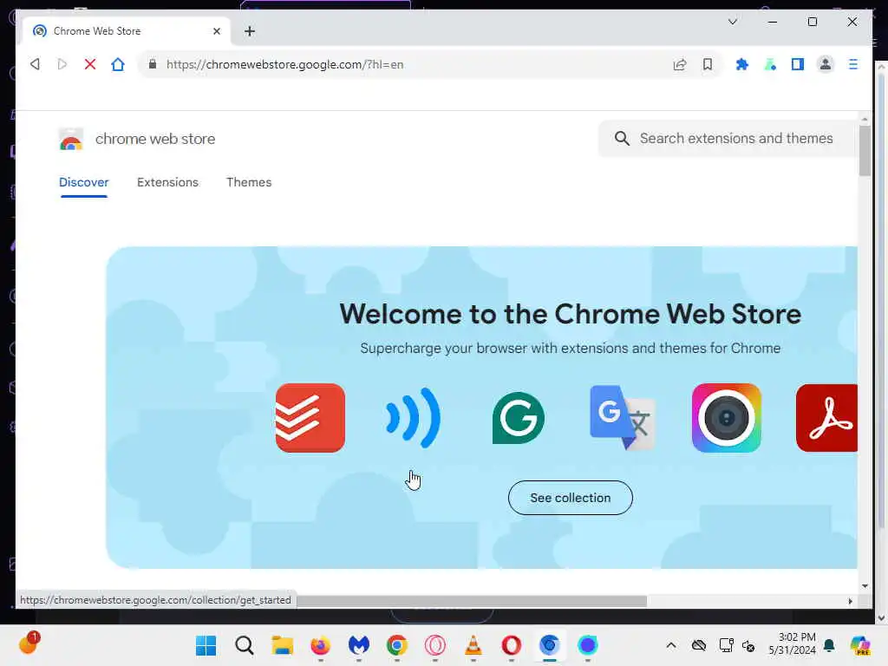Click the Search extensions and themes field

728,139
